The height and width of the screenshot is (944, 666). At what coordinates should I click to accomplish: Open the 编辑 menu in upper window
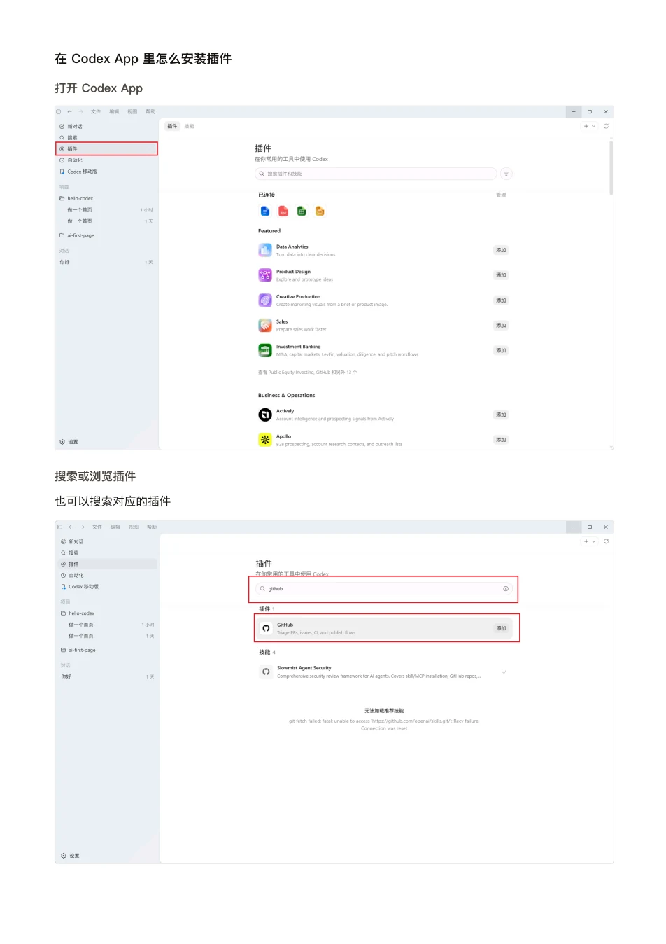114,111
